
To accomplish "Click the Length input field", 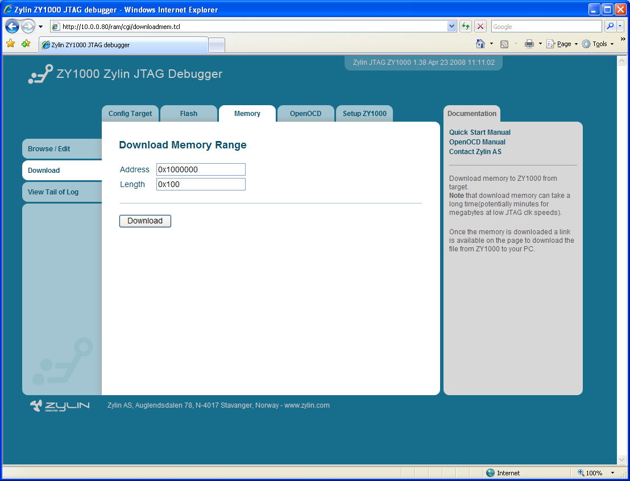I will 201,184.
